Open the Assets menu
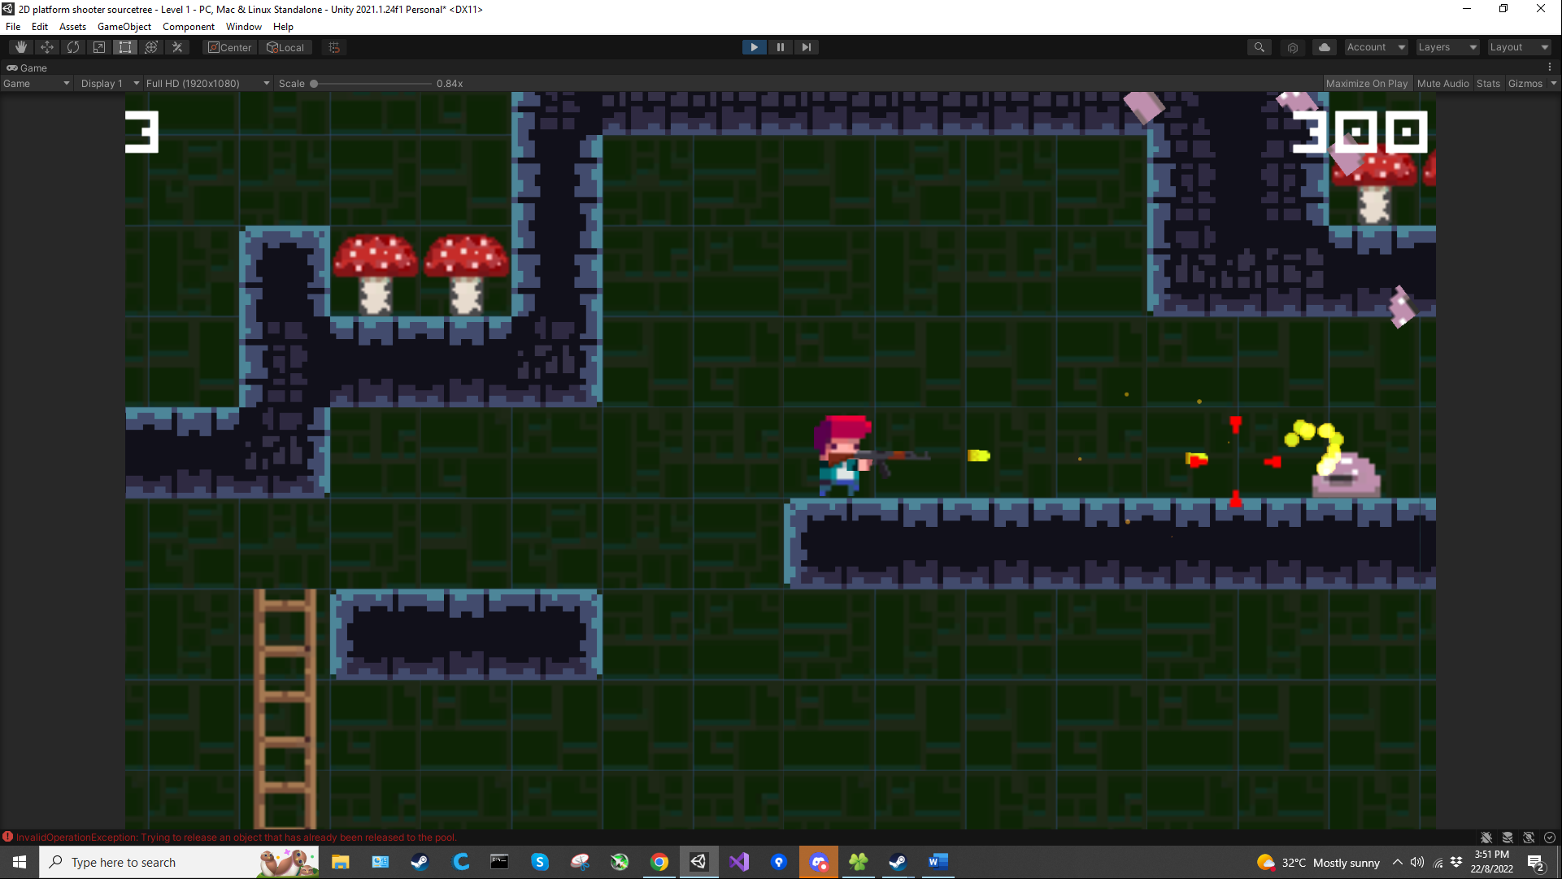This screenshot has height=879, width=1562. point(72,26)
